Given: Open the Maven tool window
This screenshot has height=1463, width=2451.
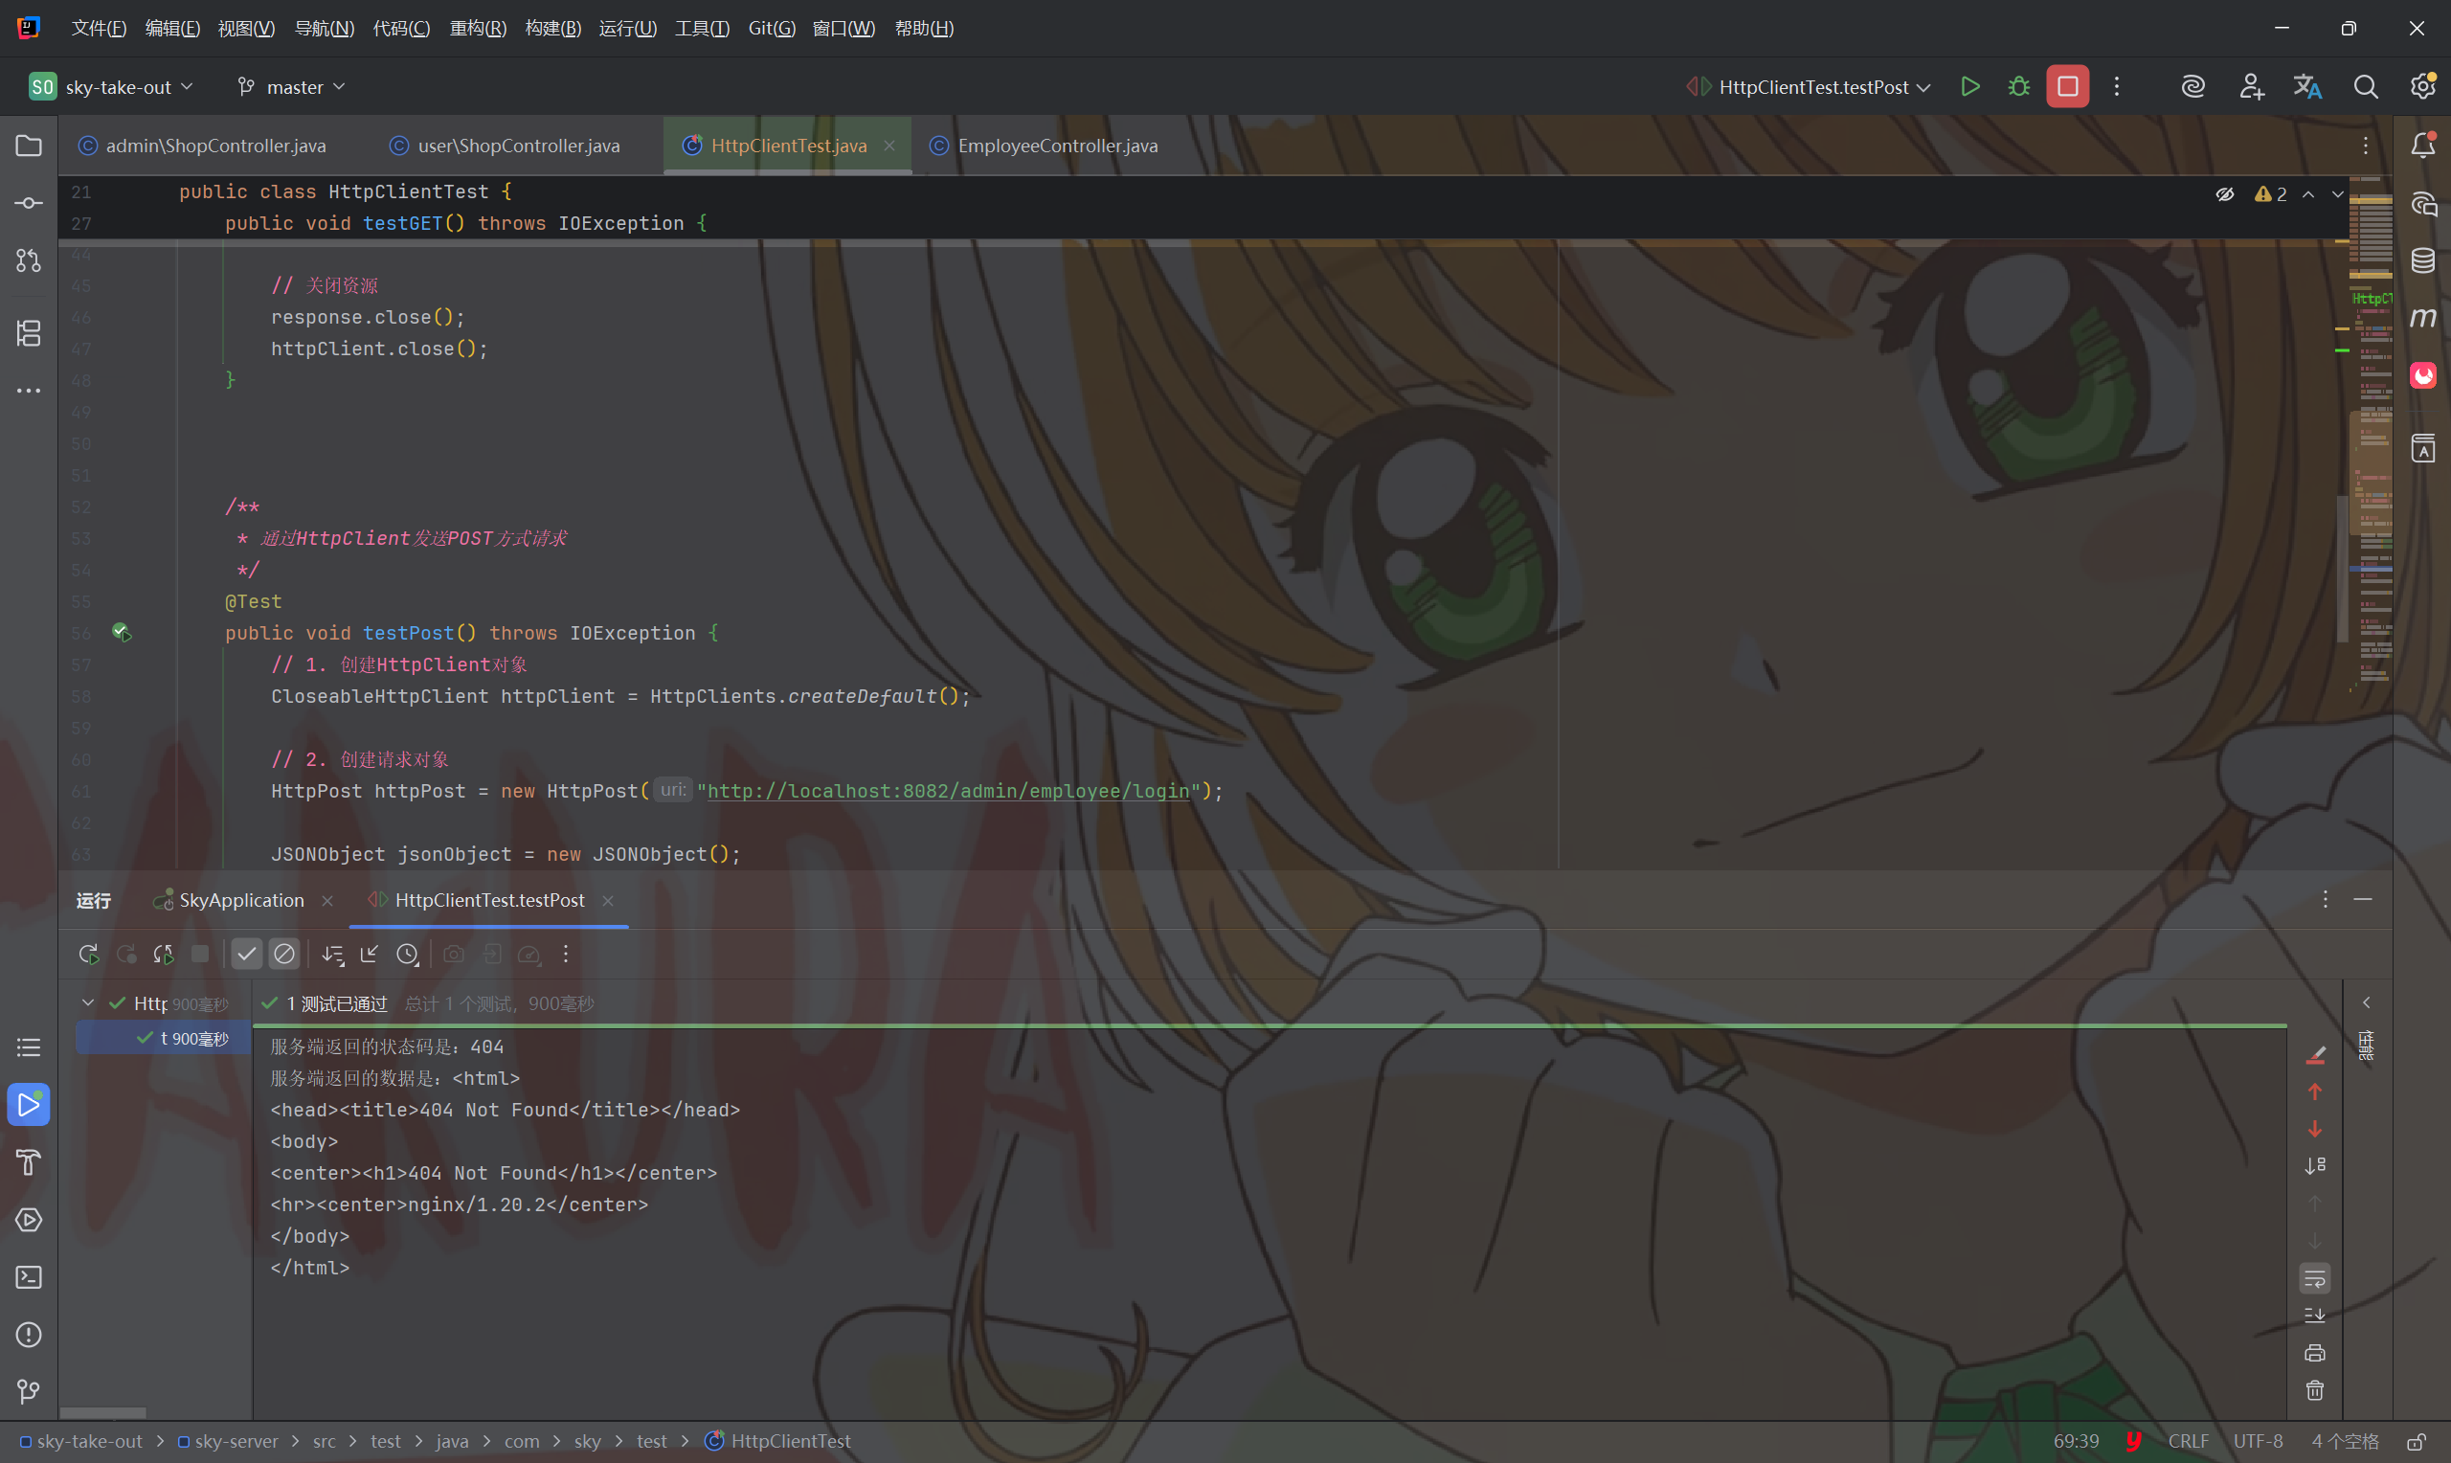Looking at the screenshot, I should [2422, 319].
